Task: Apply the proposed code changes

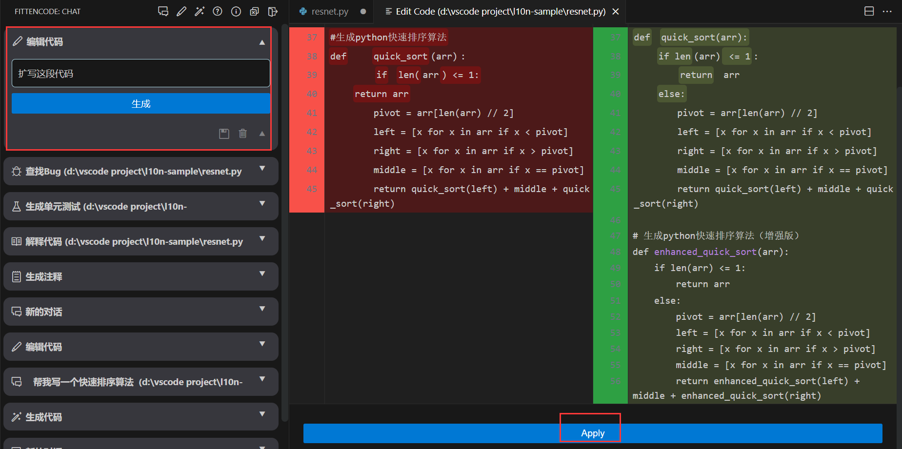Action: pos(592,433)
